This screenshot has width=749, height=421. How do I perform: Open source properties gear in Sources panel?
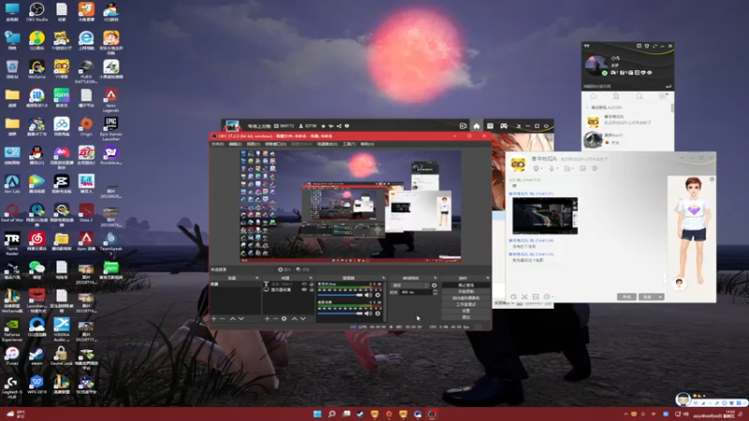pos(284,318)
